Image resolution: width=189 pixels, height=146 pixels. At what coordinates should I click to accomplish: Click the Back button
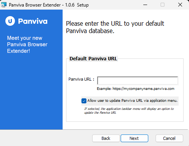click(106, 138)
